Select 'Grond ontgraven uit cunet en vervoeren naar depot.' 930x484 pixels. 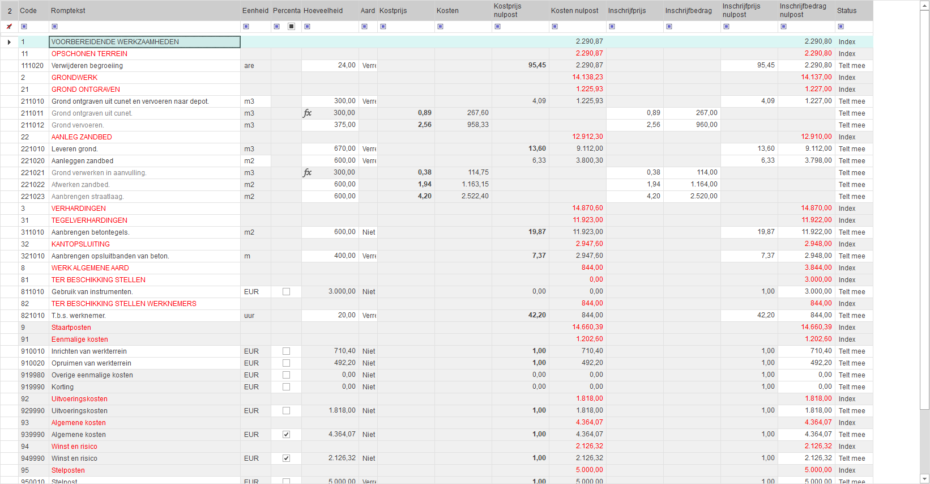coord(130,101)
